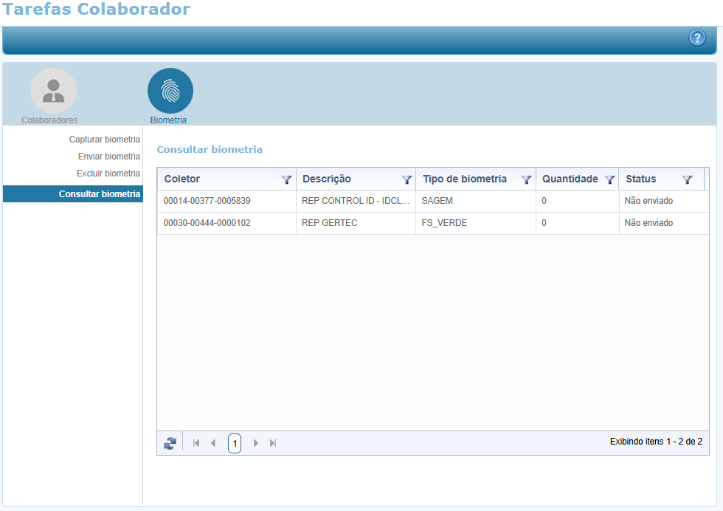Go to first page of grid

click(x=196, y=443)
